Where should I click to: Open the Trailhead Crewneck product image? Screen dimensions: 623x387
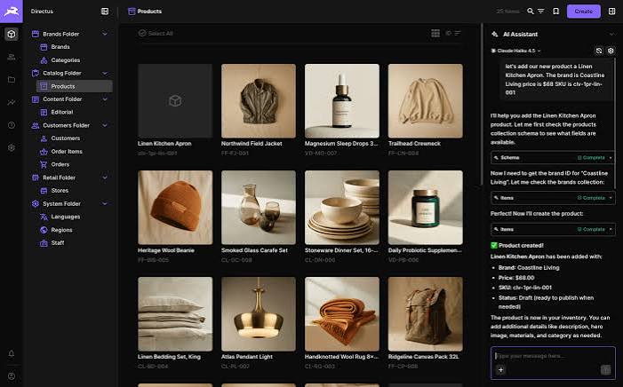[x=426, y=101]
